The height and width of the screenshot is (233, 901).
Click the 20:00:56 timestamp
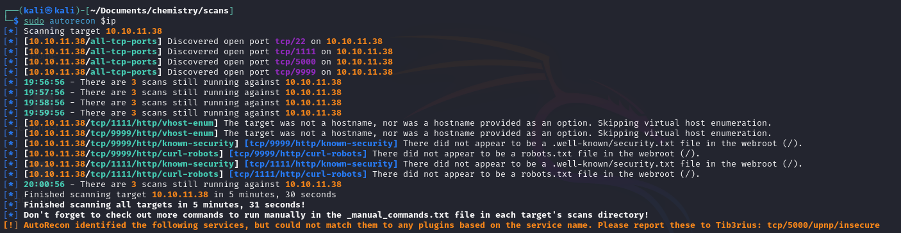(44, 184)
